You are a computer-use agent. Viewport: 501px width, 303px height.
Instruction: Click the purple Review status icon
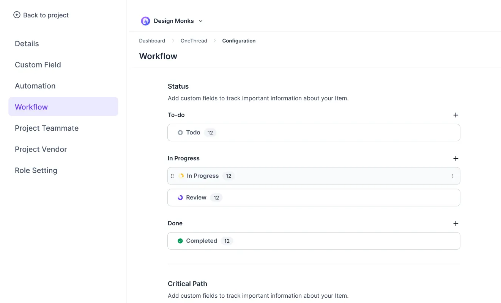[180, 198]
